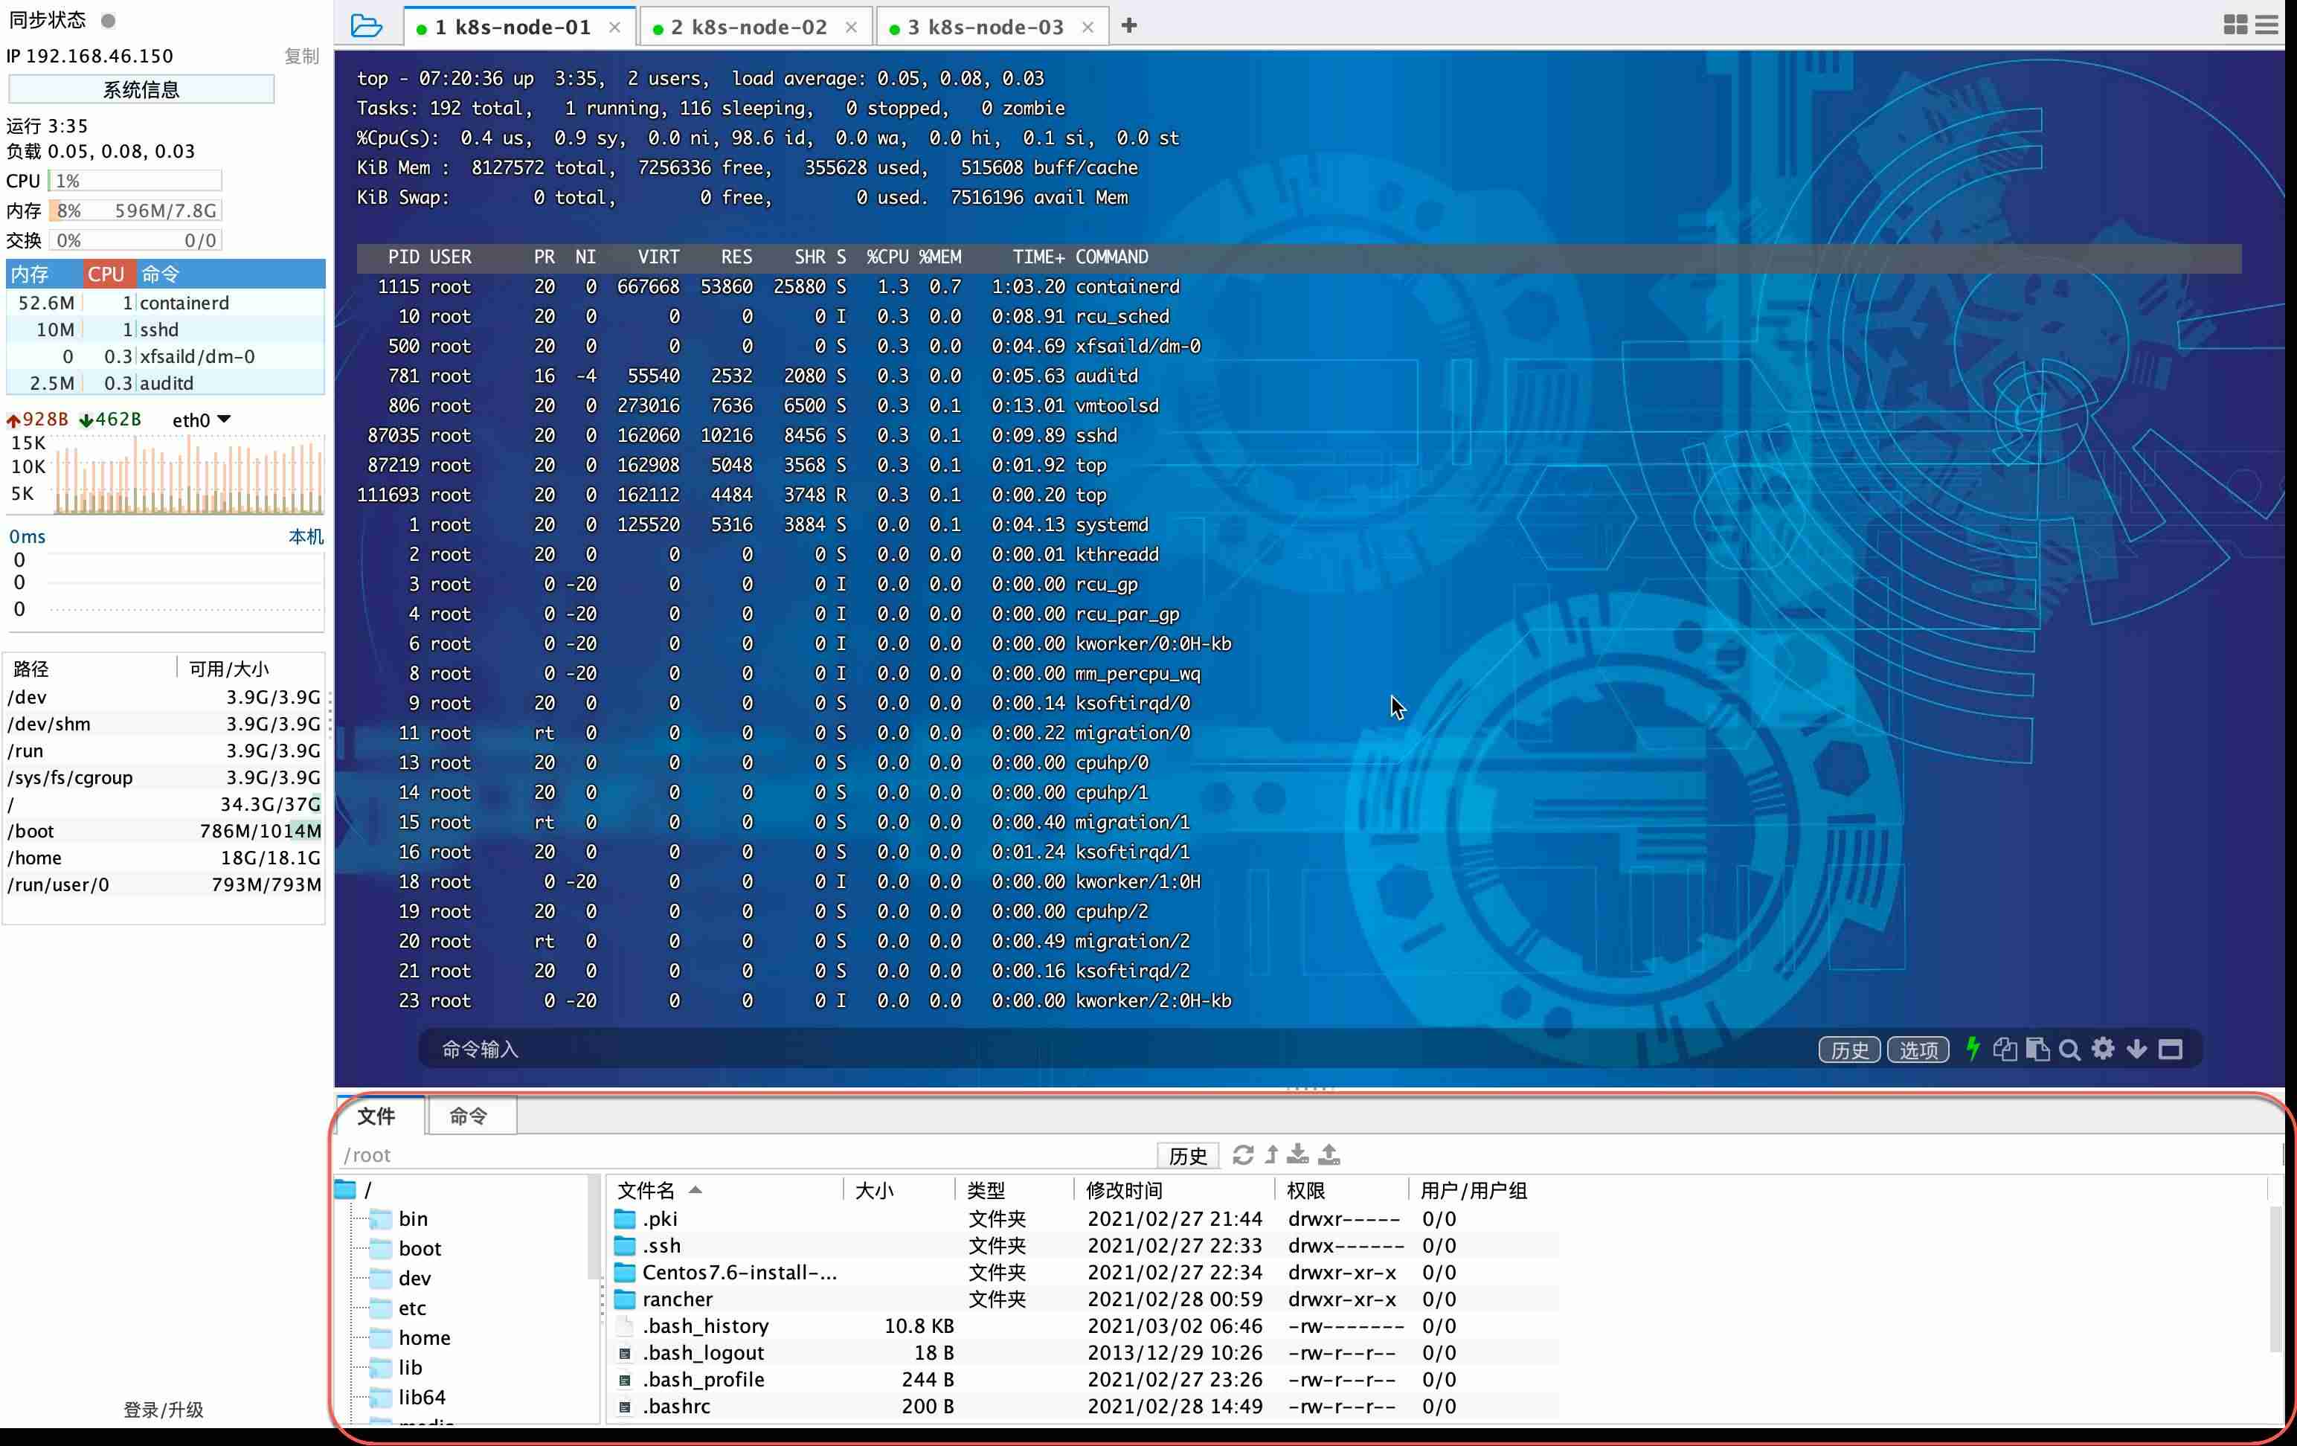Select the bin folder in tree

coord(399,1219)
